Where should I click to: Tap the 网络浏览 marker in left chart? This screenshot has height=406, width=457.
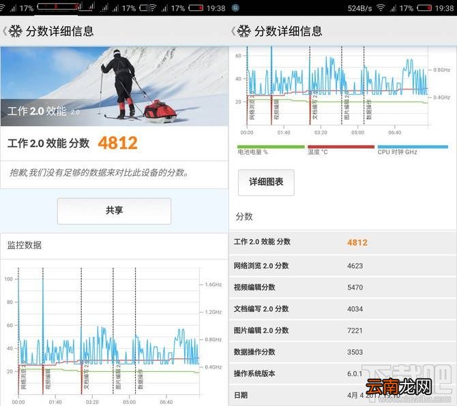pyautogui.click(x=24, y=375)
